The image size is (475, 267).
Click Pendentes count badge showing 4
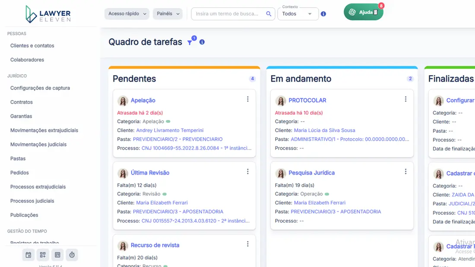pos(252,79)
